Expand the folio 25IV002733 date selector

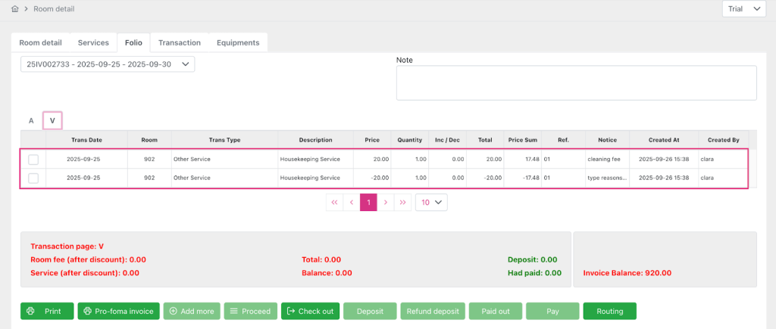(x=108, y=64)
